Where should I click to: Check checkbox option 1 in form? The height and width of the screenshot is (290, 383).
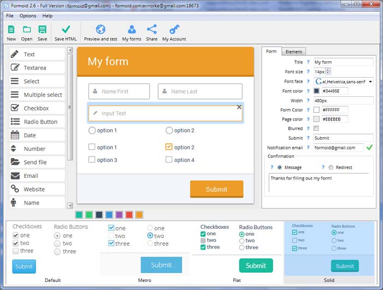tap(91, 147)
